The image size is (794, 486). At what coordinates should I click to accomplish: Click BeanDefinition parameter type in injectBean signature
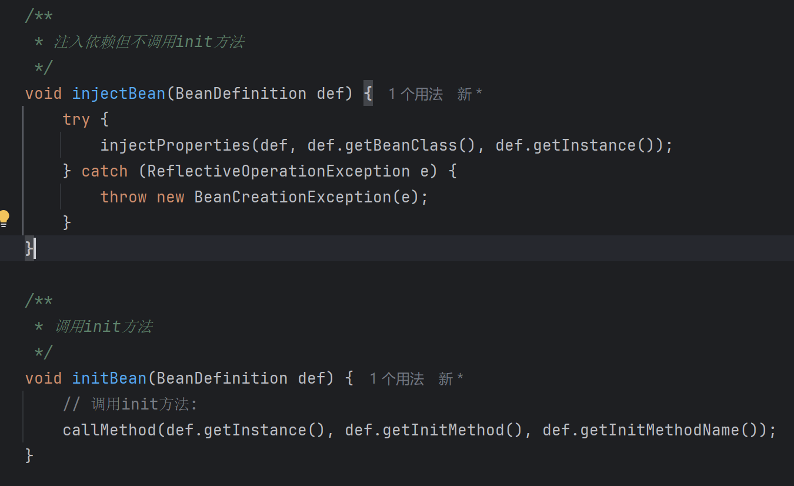[241, 94]
